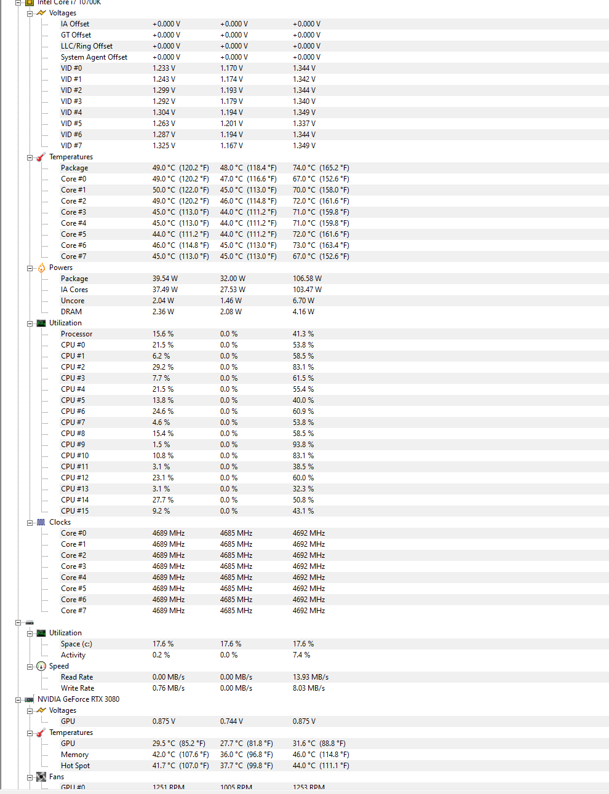Image resolution: width=609 pixels, height=794 pixels.
Task: Collapse the NVIDIA GeForce RTX 3080 node
Action: (18, 699)
